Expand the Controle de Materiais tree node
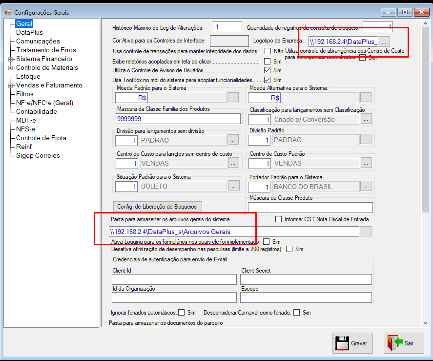The width and height of the screenshot is (433, 361). pyautogui.click(x=10, y=68)
